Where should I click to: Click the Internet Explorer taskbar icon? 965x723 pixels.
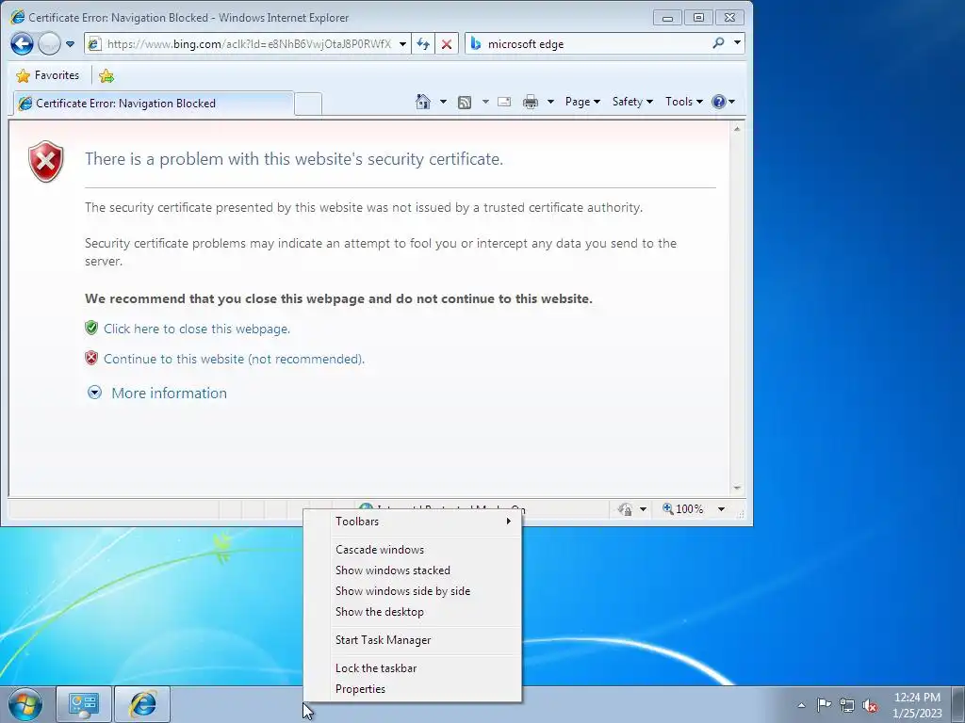click(x=142, y=704)
